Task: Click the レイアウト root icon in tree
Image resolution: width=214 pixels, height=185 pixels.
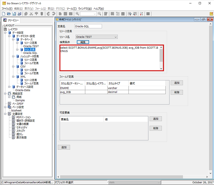Action: (5, 29)
